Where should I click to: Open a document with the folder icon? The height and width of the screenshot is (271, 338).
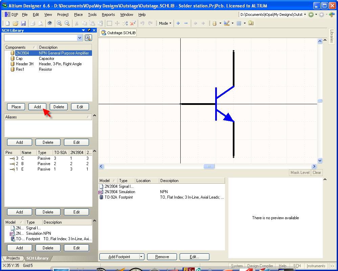[x=16, y=23]
